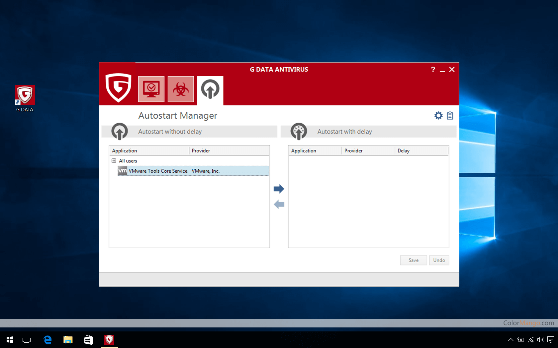Image resolution: width=558 pixels, height=348 pixels.
Task: Click the Save button
Action: (413, 260)
